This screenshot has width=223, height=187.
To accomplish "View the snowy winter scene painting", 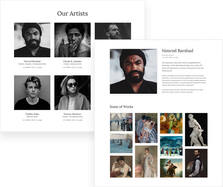I will [x=171, y=146].
